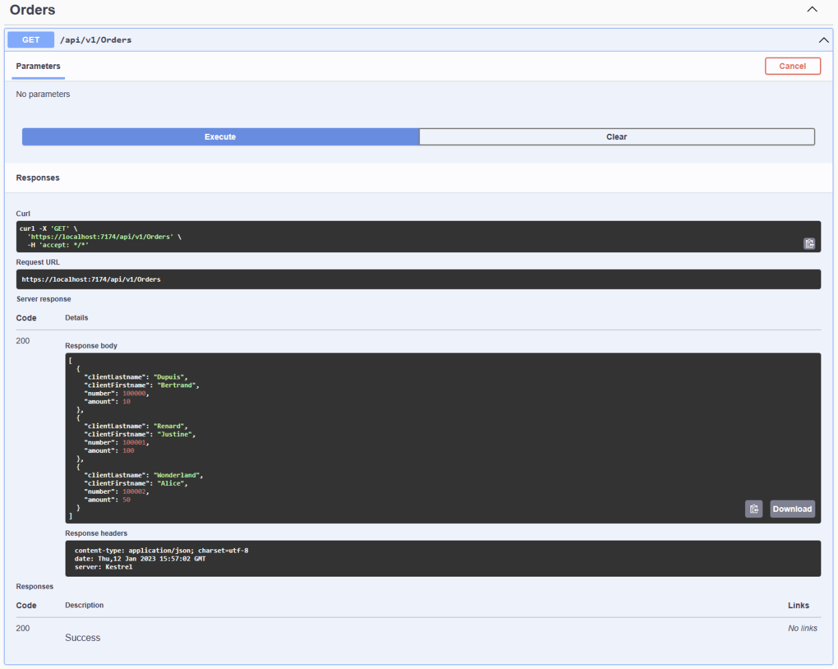Image resolution: width=838 pixels, height=669 pixels.
Task: Cancel the try-it-out mode
Action: coord(793,66)
